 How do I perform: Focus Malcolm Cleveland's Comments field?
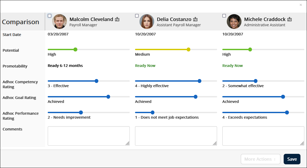coord(89,136)
